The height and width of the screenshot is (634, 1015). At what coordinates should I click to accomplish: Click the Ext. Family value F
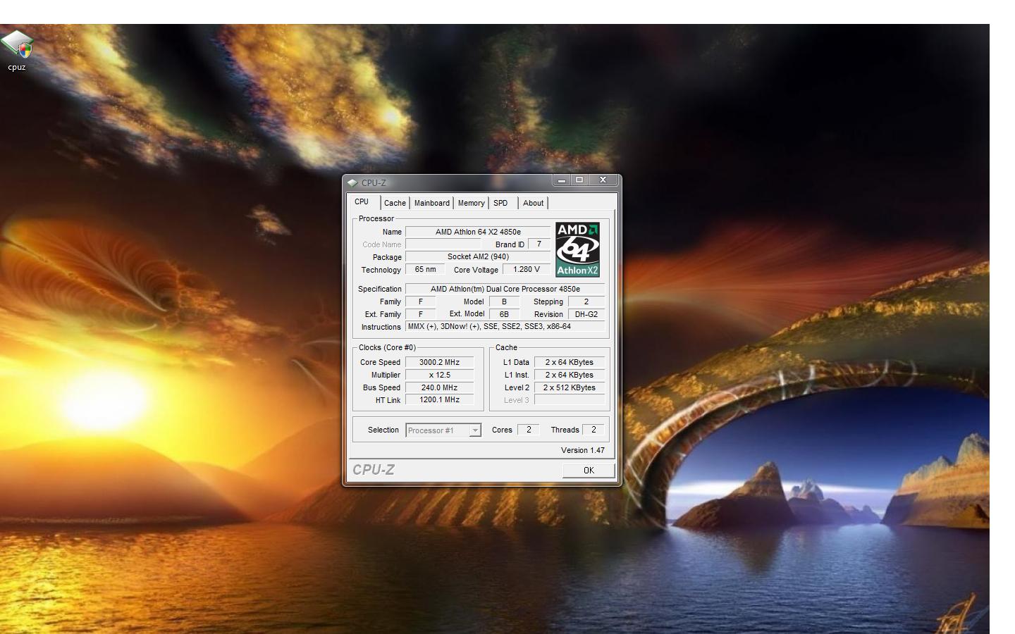point(421,314)
